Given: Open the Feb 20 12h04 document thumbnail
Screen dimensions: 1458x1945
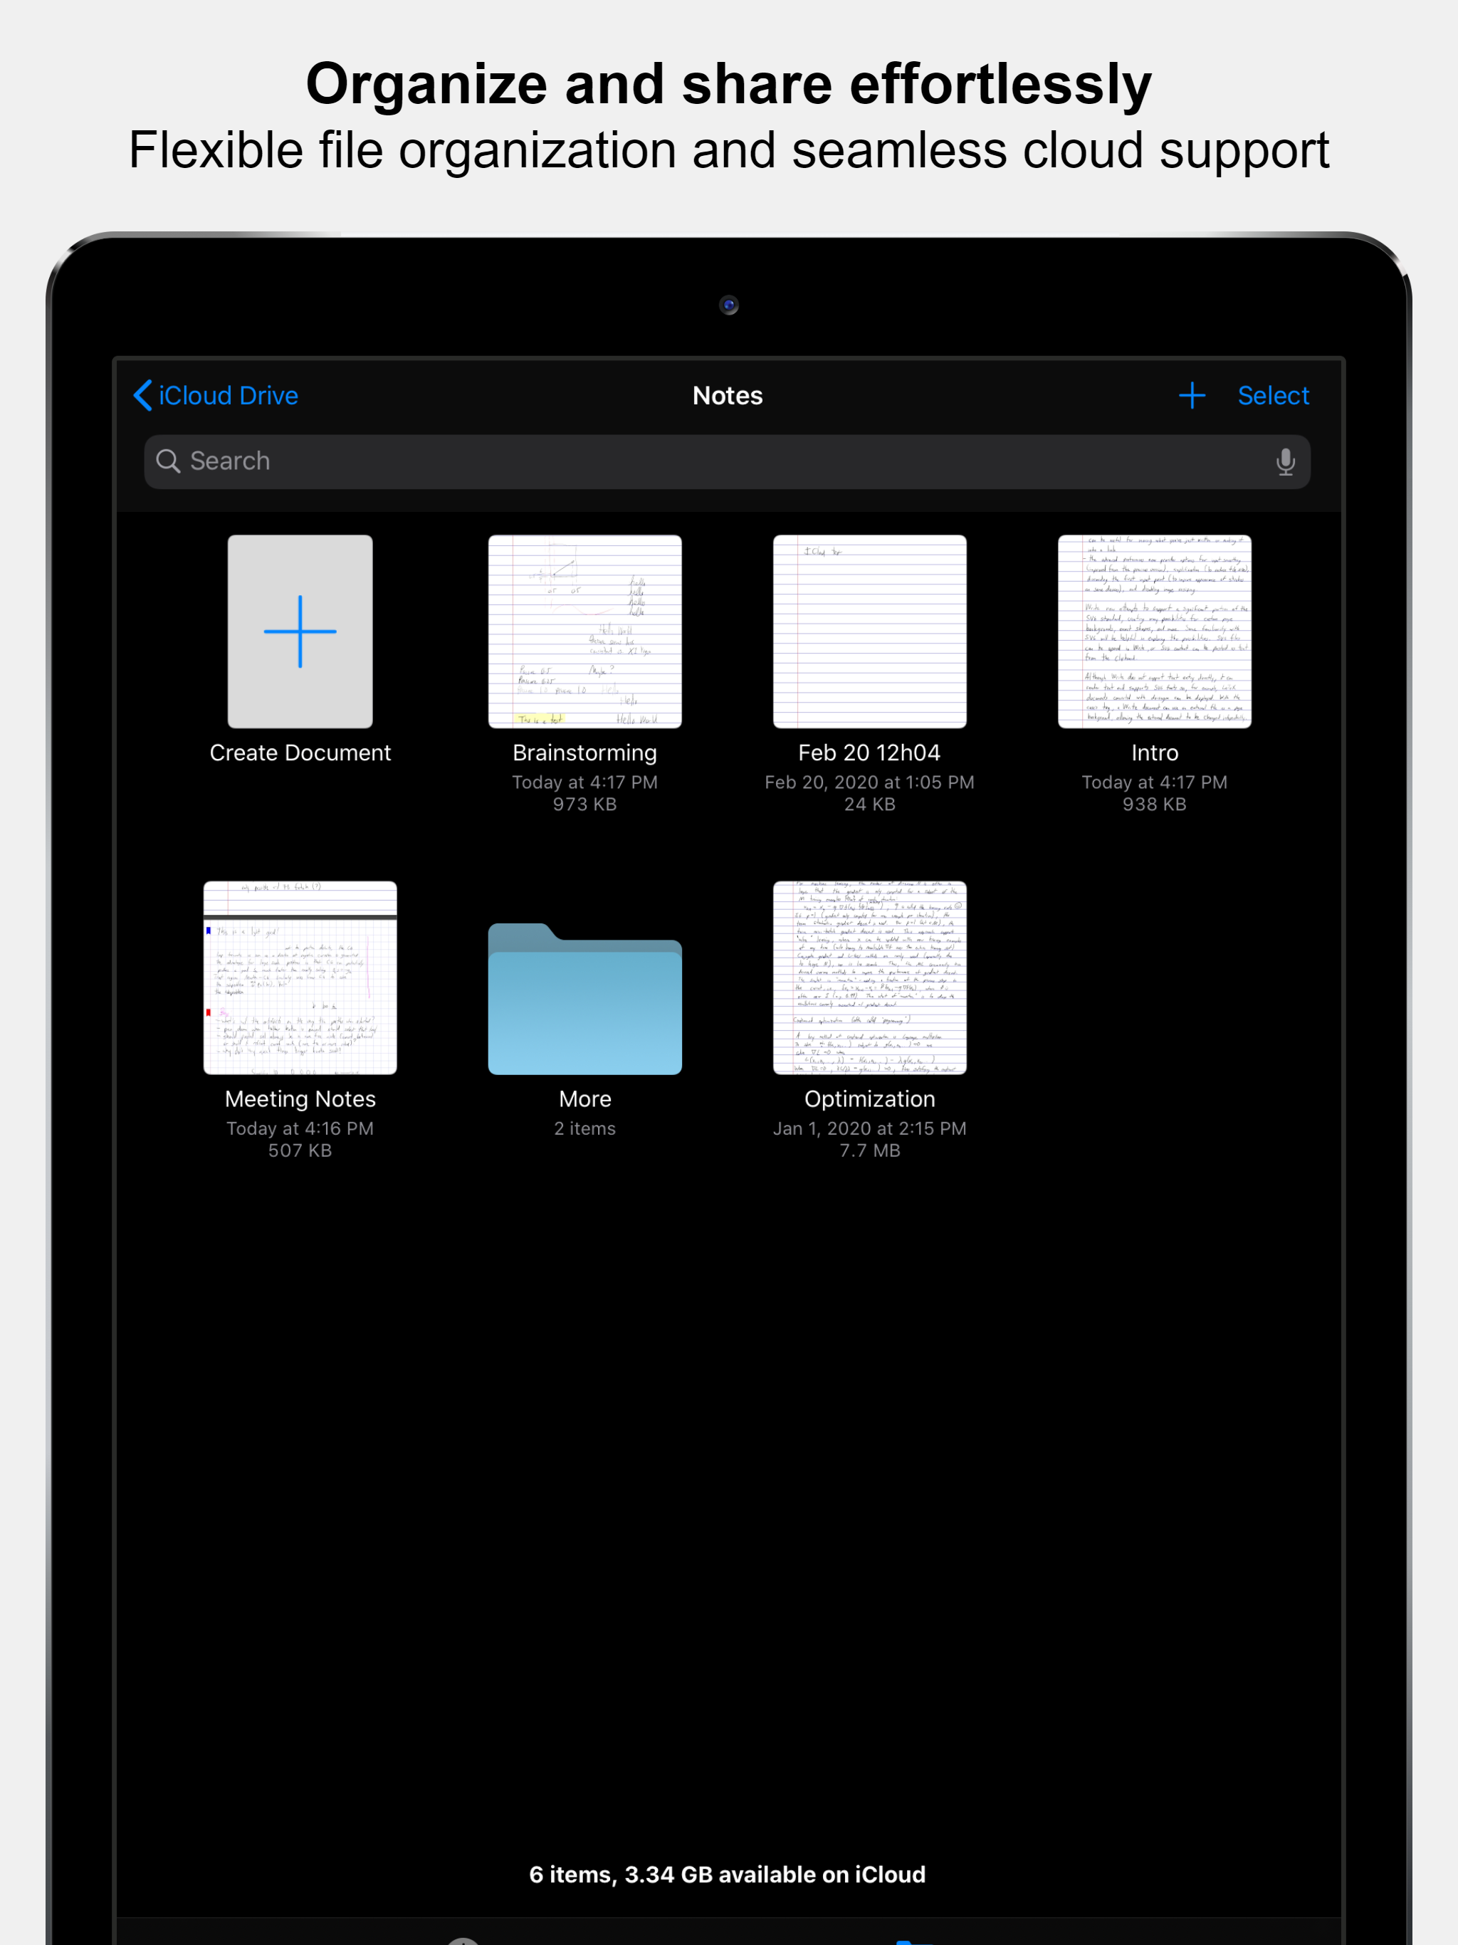Looking at the screenshot, I should [x=869, y=631].
